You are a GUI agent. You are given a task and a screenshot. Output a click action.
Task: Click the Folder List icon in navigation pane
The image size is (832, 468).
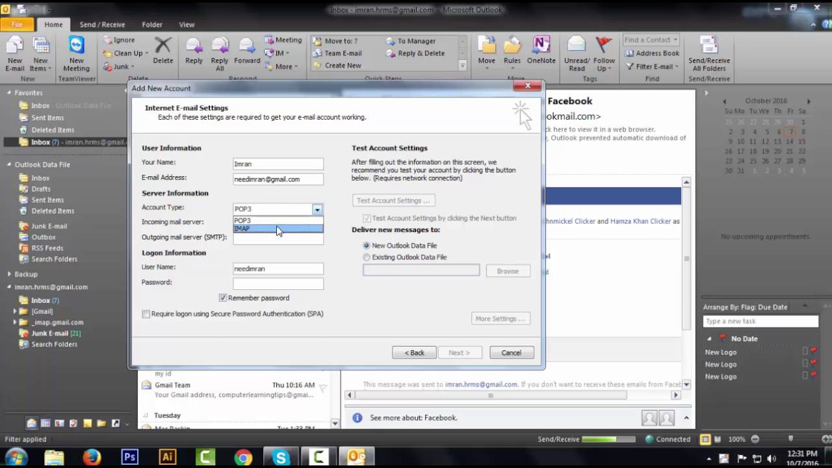101,423
